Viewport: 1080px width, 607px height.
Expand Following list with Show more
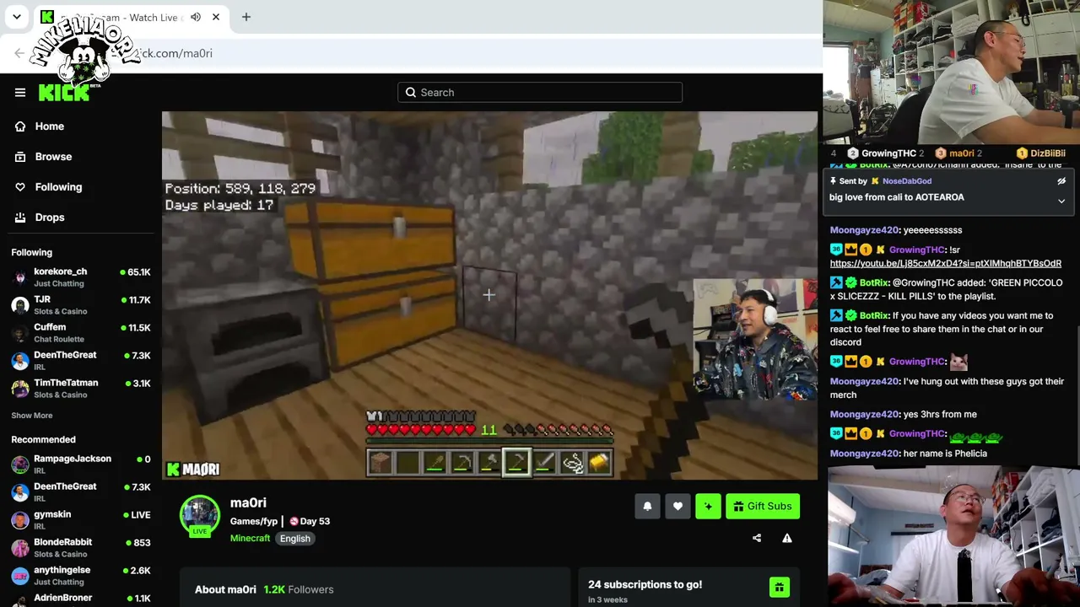(32, 416)
